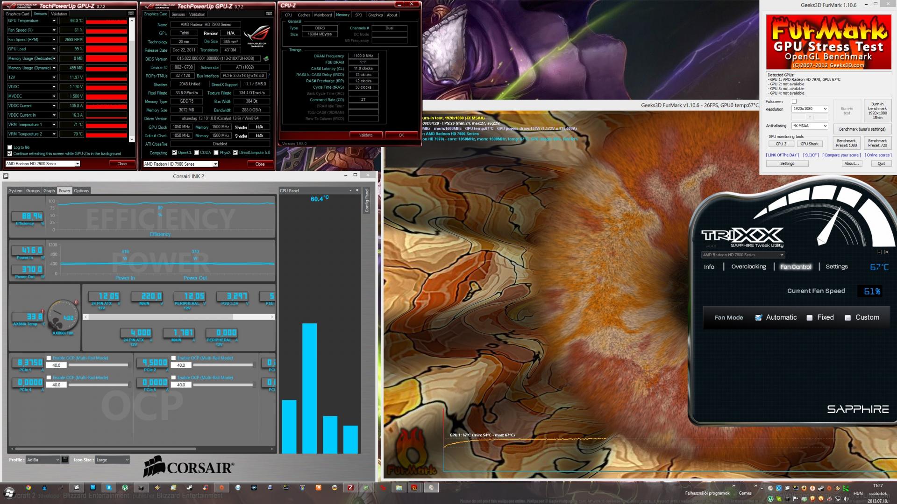897x504 pixels.
Task: Toggle the DirectCompute 5.0 checkbox
Action: (x=235, y=153)
